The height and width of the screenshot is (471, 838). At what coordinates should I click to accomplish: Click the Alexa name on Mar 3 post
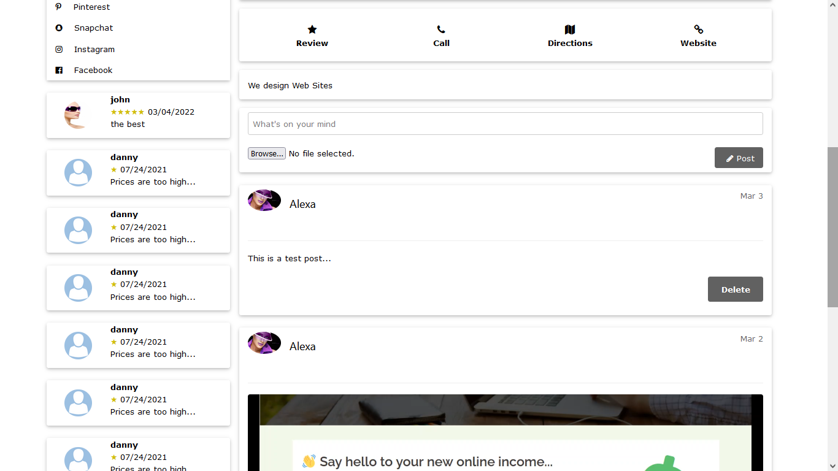pyautogui.click(x=302, y=204)
